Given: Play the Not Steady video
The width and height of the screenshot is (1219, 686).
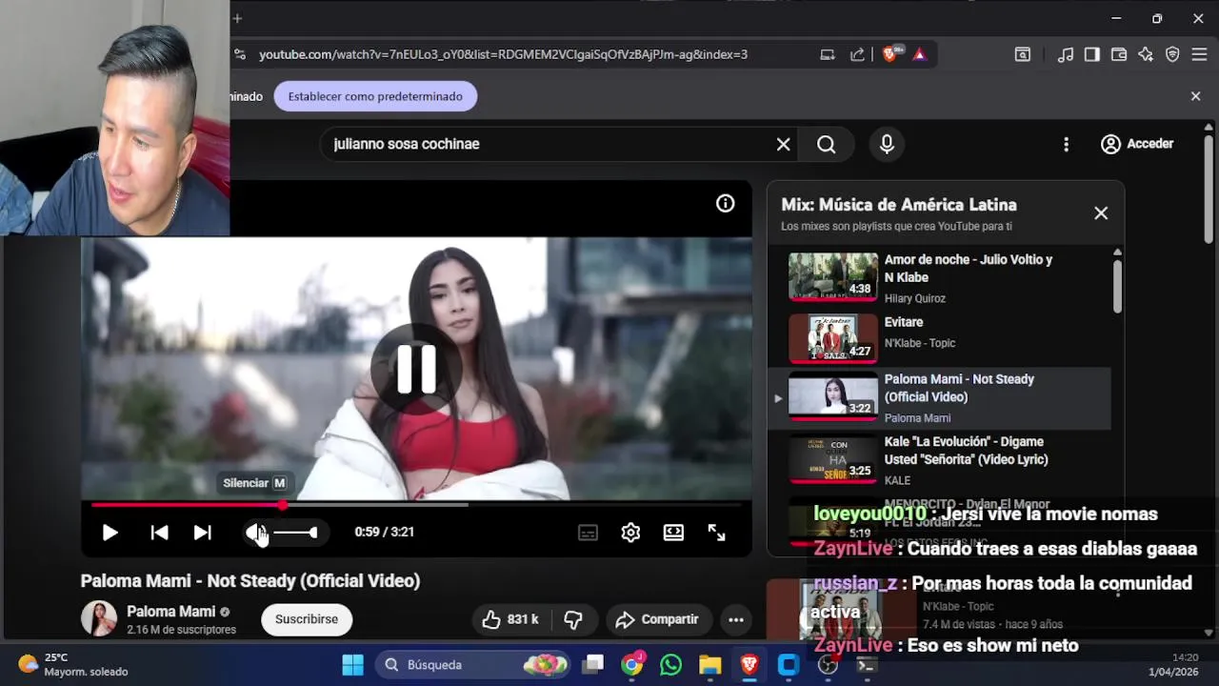Looking at the screenshot, I should tap(110, 533).
